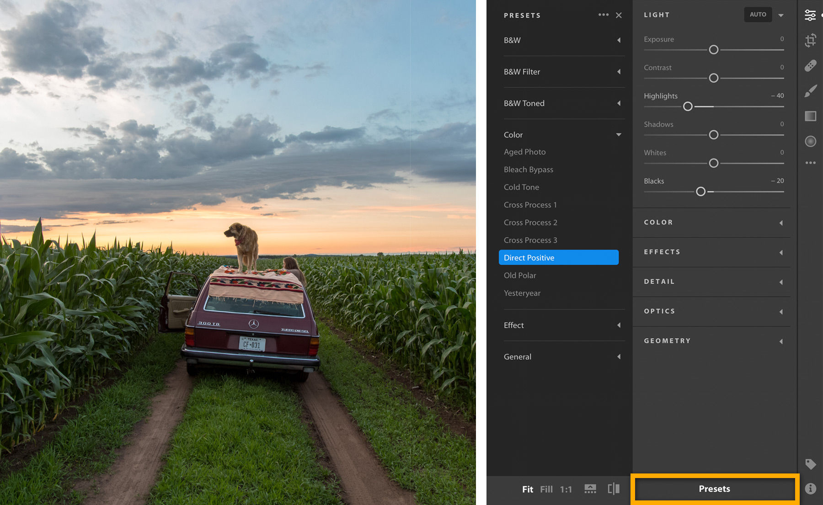Switch to Fill view mode

point(546,489)
